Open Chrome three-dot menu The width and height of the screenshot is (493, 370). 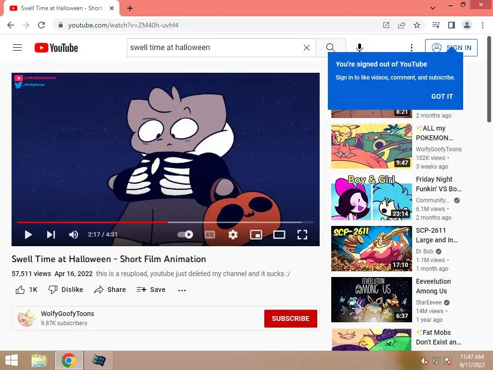(x=482, y=25)
